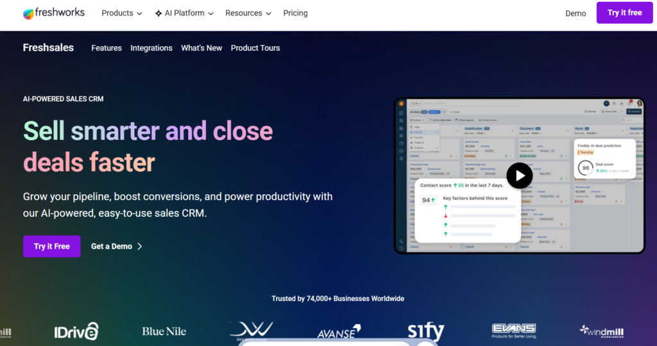Open the Products dropdown menu
The height and width of the screenshot is (346, 657).
pos(121,13)
